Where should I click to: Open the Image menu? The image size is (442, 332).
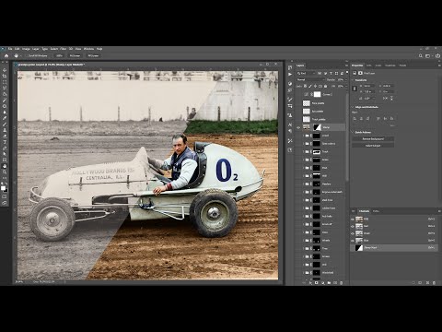click(x=26, y=49)
